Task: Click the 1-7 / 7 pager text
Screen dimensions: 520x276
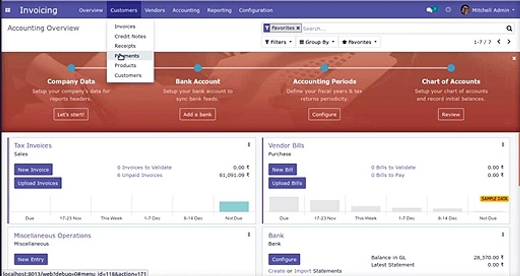Action: click(482, 42)
